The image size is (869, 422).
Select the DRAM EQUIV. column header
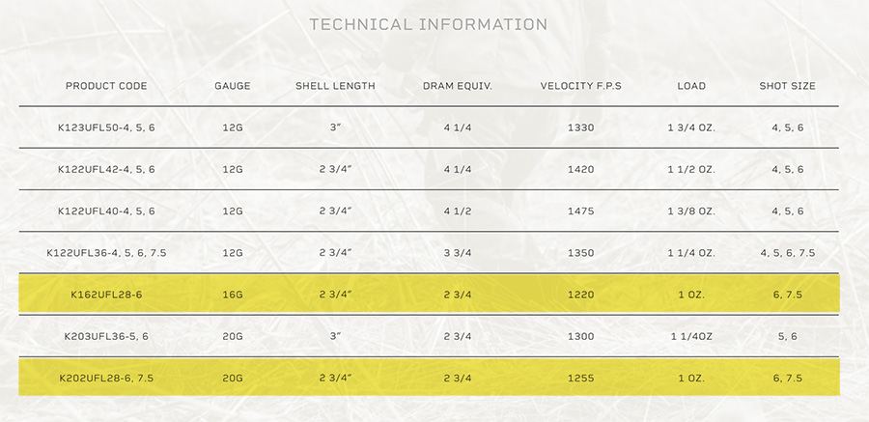pyautogui.click(x=458, y=86)
